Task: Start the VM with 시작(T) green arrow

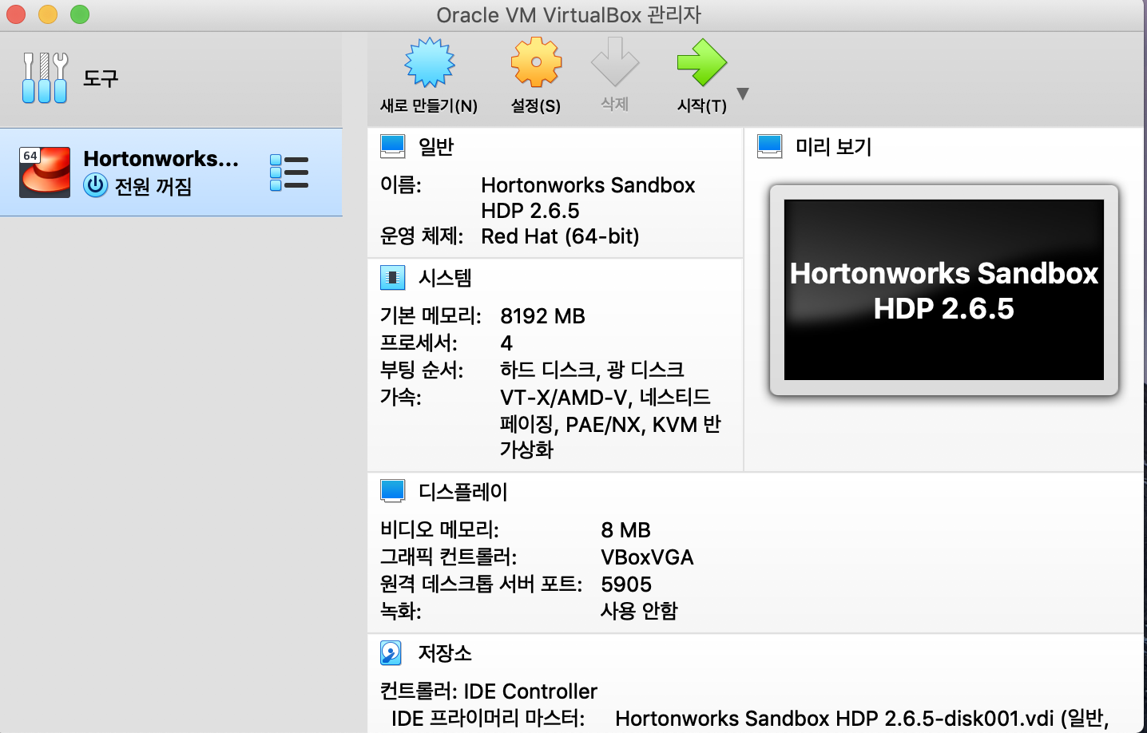Action: pos(702,62)
